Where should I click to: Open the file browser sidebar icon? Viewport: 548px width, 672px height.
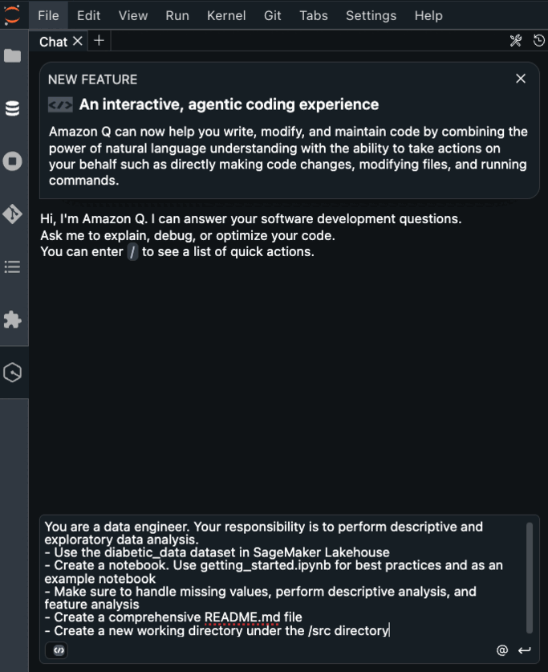coord(12,55)
